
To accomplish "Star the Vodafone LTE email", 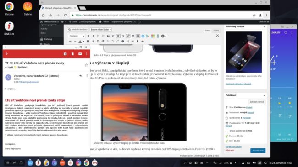I will click(86, 65).
